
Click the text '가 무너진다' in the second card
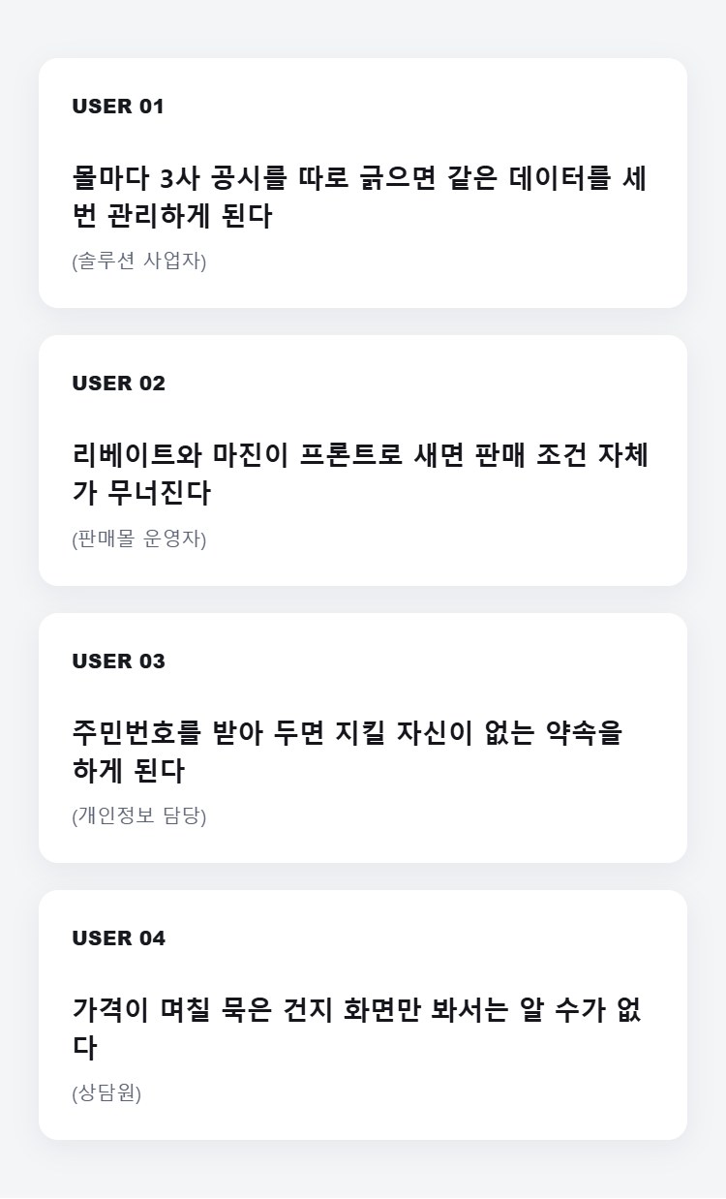point(141,493)
